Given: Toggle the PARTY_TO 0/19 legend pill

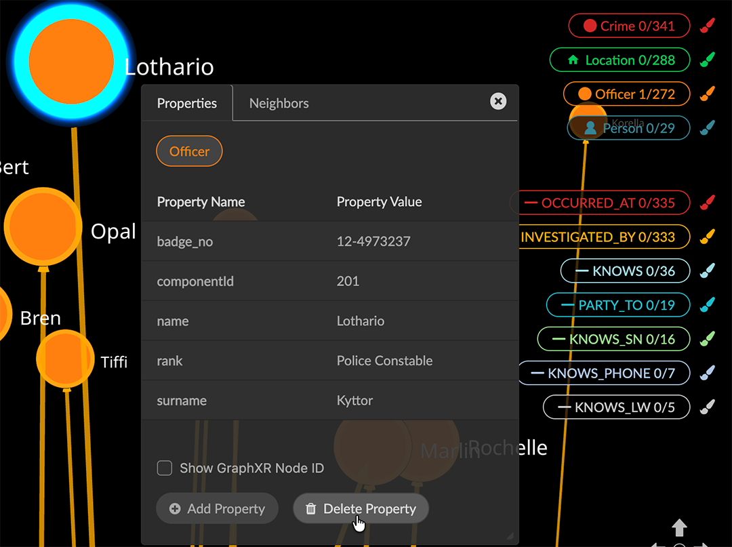Looking at the screenshot, I should tap(617, 304).
